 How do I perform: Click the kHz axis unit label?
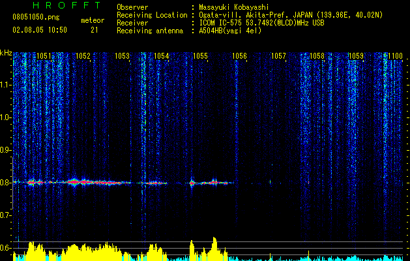coord(6,53)
